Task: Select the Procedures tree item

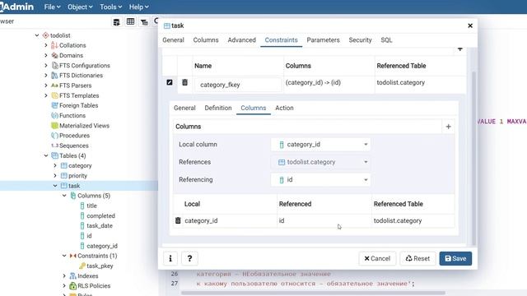Action: pyautogui.click(x=74, y=136)
